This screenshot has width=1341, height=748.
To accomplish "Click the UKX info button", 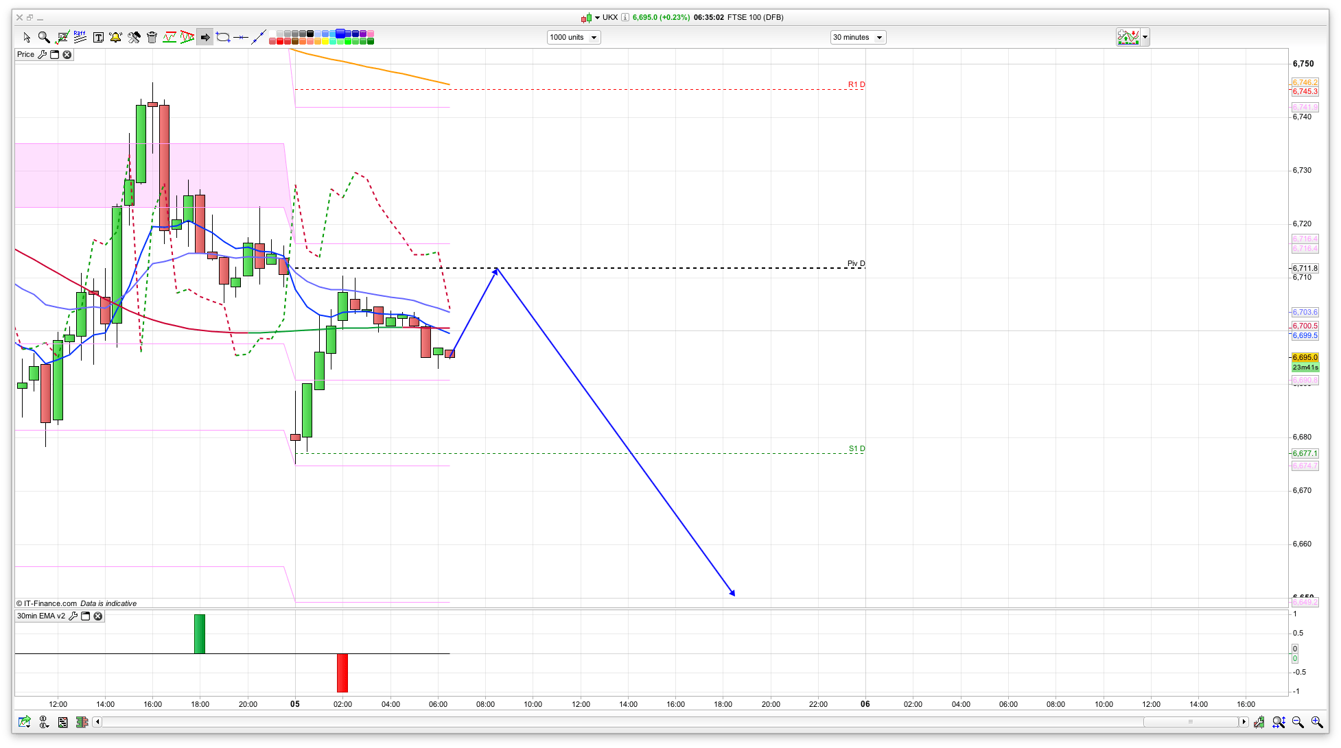I will pos(625,18).
